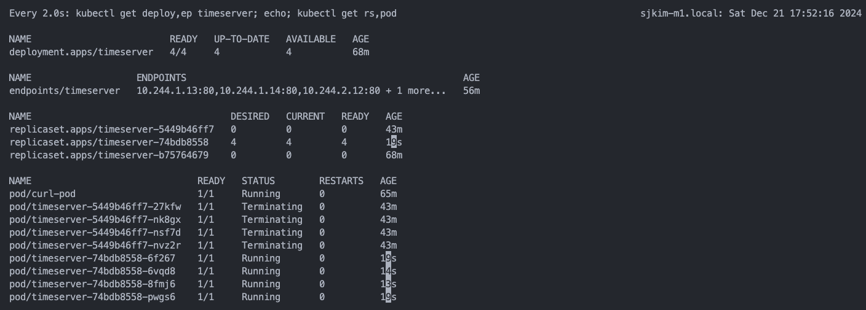Click replicaset.apps/timeserver-b75764679 name
866x310 pixels.
[109, 155]
